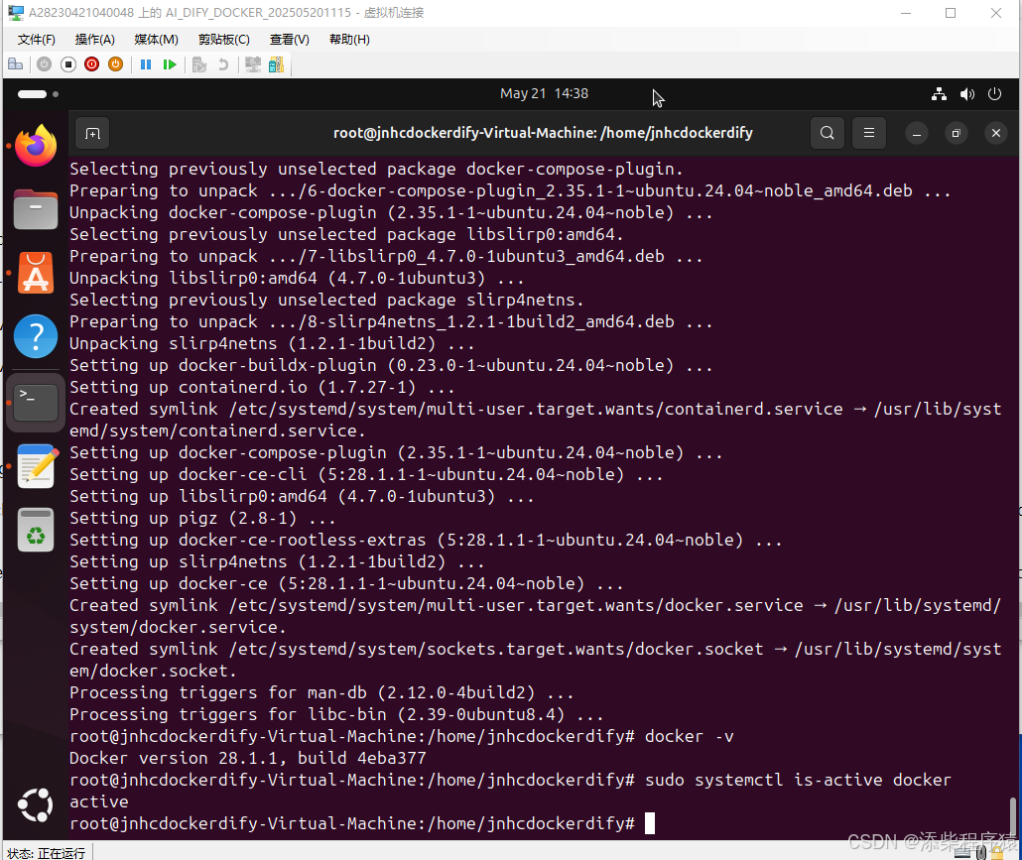The height and width of the screenshot is (860, 1022).
Task: Shut down the VM with the red icon
Action: point(92,64)
